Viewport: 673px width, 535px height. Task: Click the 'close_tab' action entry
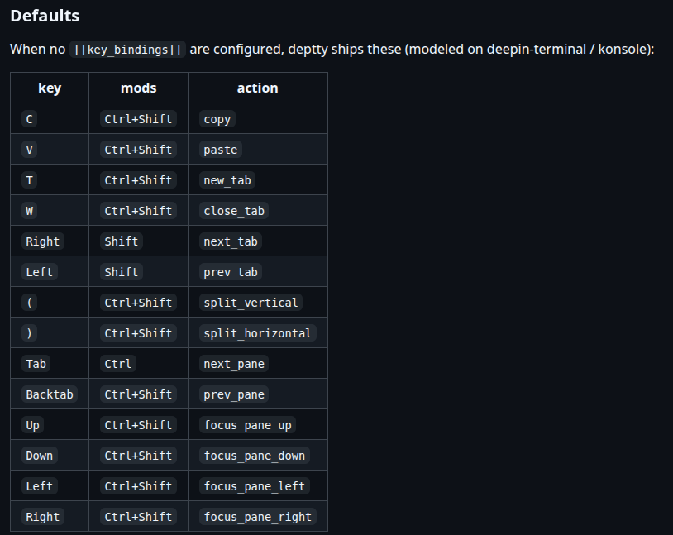234,211
